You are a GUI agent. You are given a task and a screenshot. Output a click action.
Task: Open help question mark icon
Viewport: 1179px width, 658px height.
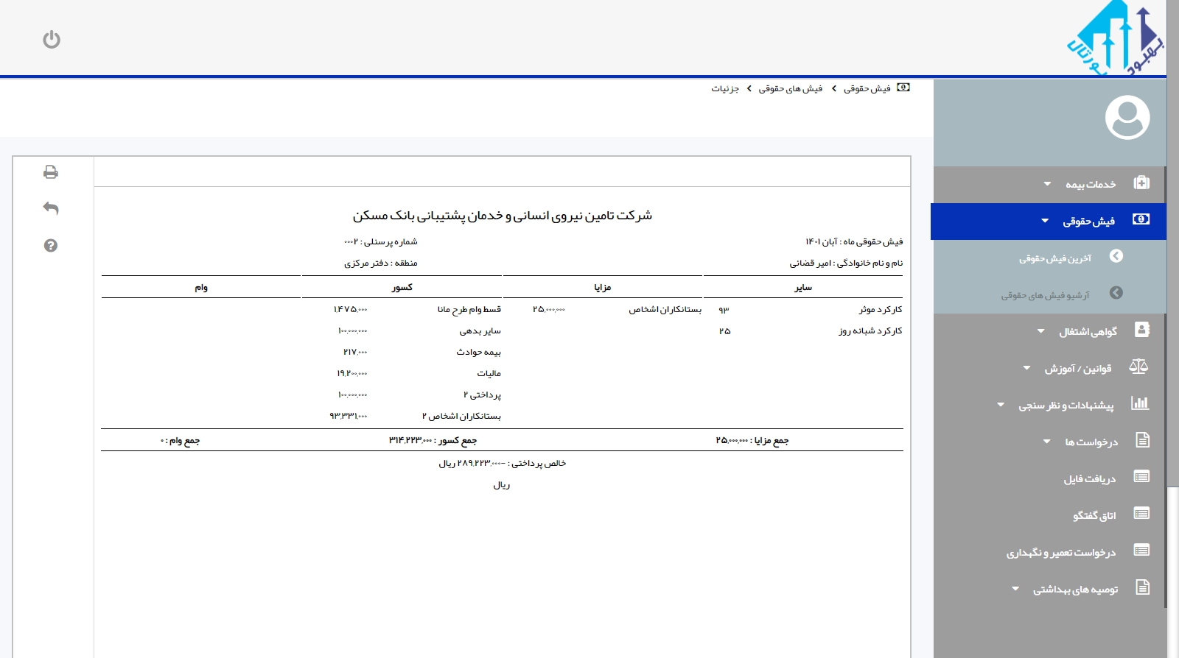(x=51, y=246)
